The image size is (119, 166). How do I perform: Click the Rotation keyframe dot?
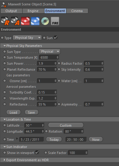click(46, 131)
